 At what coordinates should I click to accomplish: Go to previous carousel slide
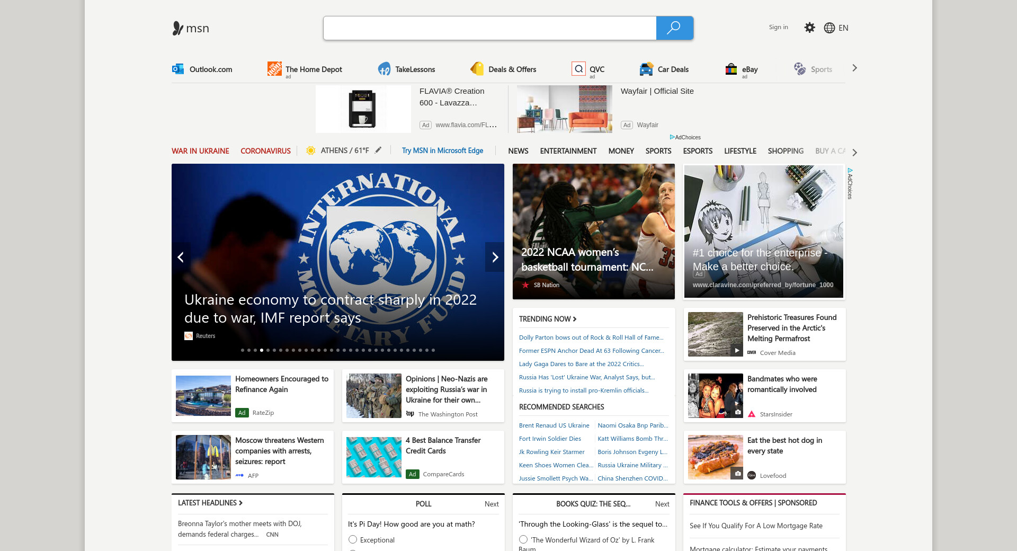pos(181,257)
